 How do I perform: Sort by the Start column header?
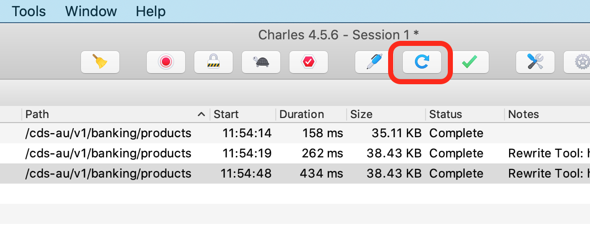point(226,115)
